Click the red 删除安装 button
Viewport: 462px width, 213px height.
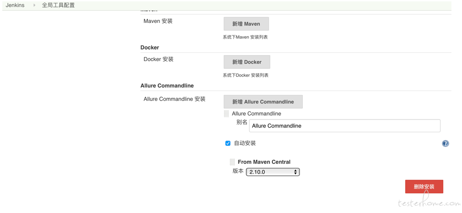click(424, 187)
